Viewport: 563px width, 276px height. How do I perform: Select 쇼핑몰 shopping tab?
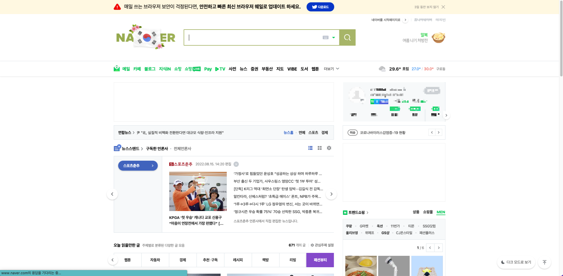click(428, 212)
